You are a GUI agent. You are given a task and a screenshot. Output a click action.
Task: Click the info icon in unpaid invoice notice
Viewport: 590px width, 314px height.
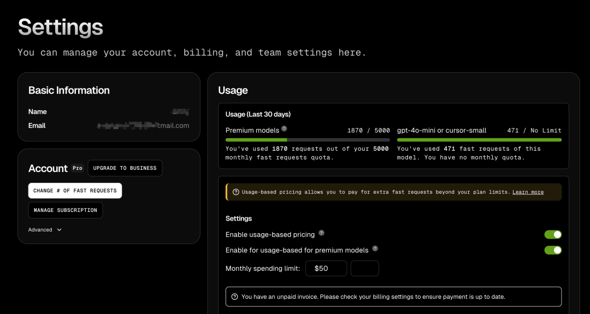pos(235,297)
